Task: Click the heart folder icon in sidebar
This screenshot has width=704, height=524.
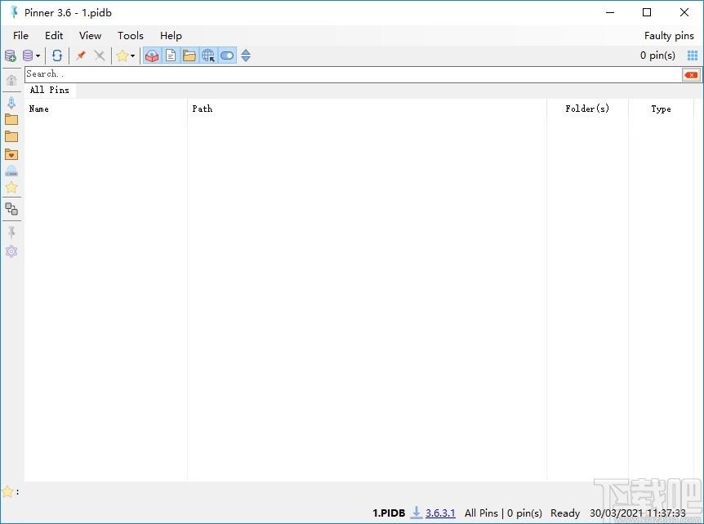Action: (x=11, y=154)
